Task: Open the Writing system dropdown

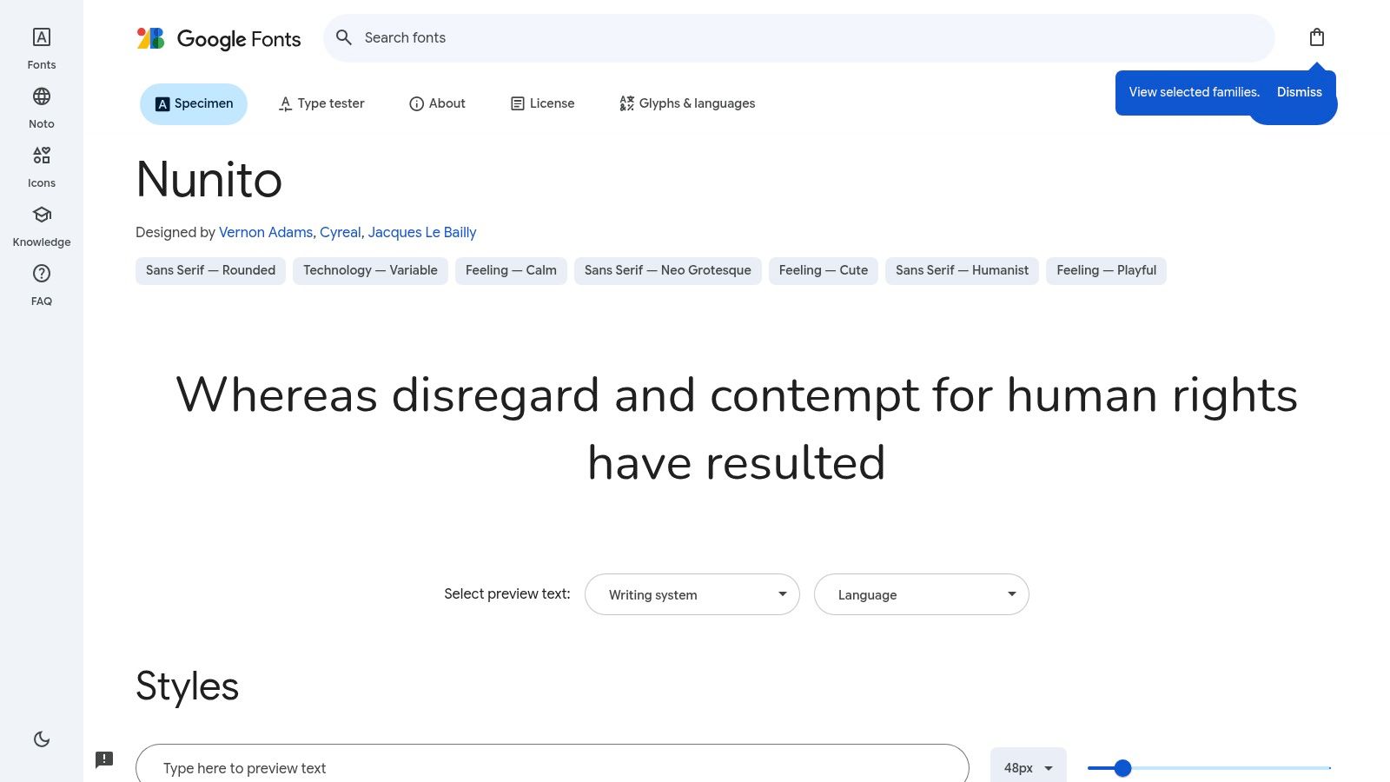Action: pyautogui.click(x=692, y=594)
